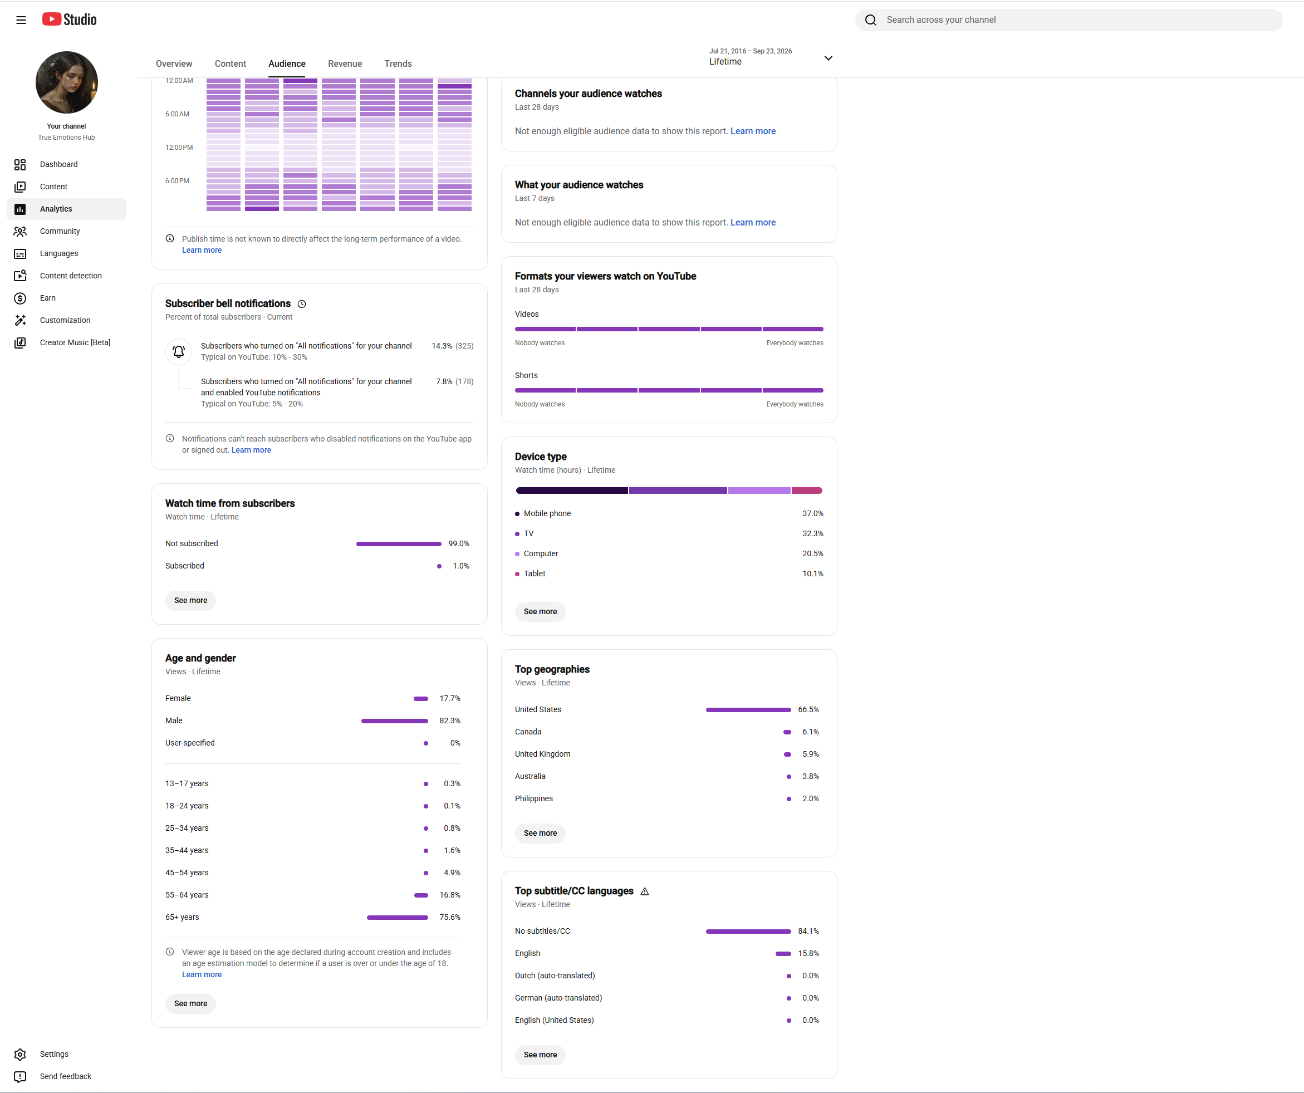Click the Computer legend entry
Screen dimensions: 1304x1093
tap(669, 554)
